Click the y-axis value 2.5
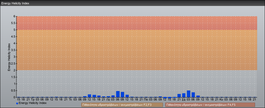 click(x=14, y=63)
